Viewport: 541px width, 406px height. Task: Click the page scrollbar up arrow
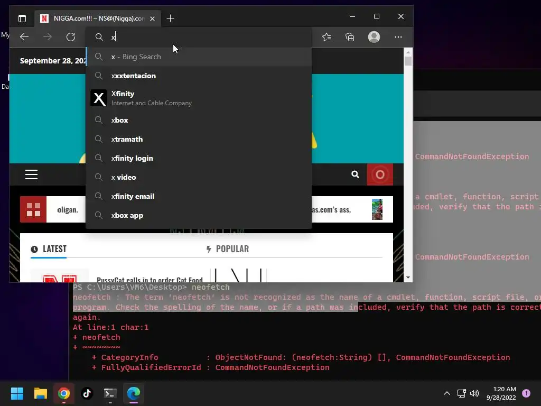408,52
